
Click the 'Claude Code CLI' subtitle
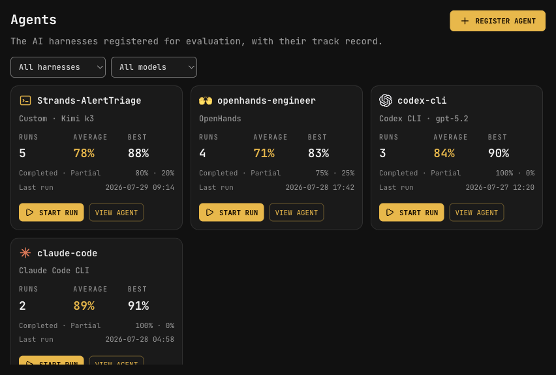click(54, 271)
